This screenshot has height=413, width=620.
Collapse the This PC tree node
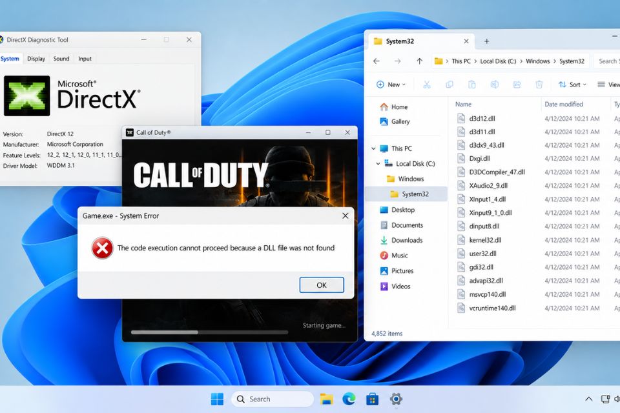point(373,148)
